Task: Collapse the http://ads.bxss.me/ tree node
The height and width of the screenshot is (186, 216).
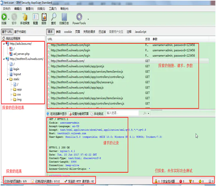Action: pyautogui.click(x=4, y=44)
